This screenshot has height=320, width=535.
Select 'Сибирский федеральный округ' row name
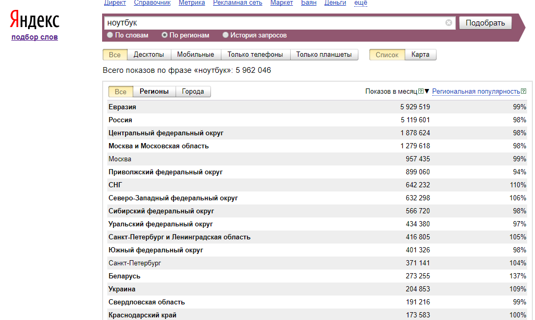click(x=161, y=211)
